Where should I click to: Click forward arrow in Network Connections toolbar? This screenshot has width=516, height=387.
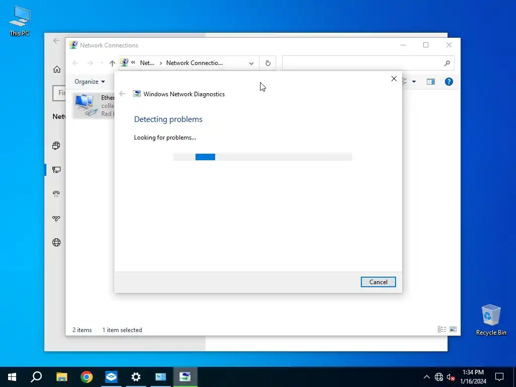coord(90,63)
